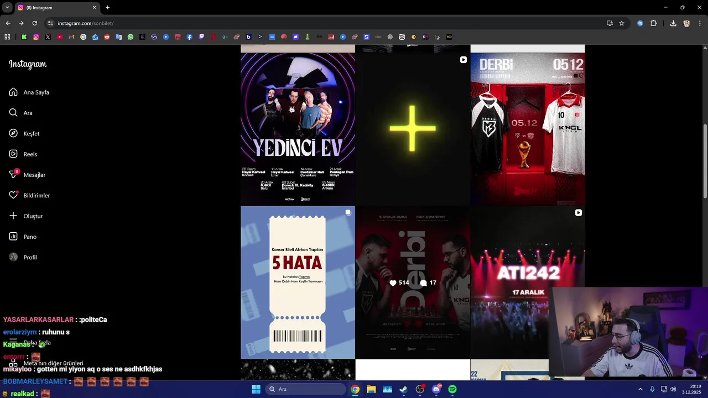Image resolution: width=708 pixels, height=398 pixels.
Task: Open Steam from the taskbar
Action: (x=404, y=389)
